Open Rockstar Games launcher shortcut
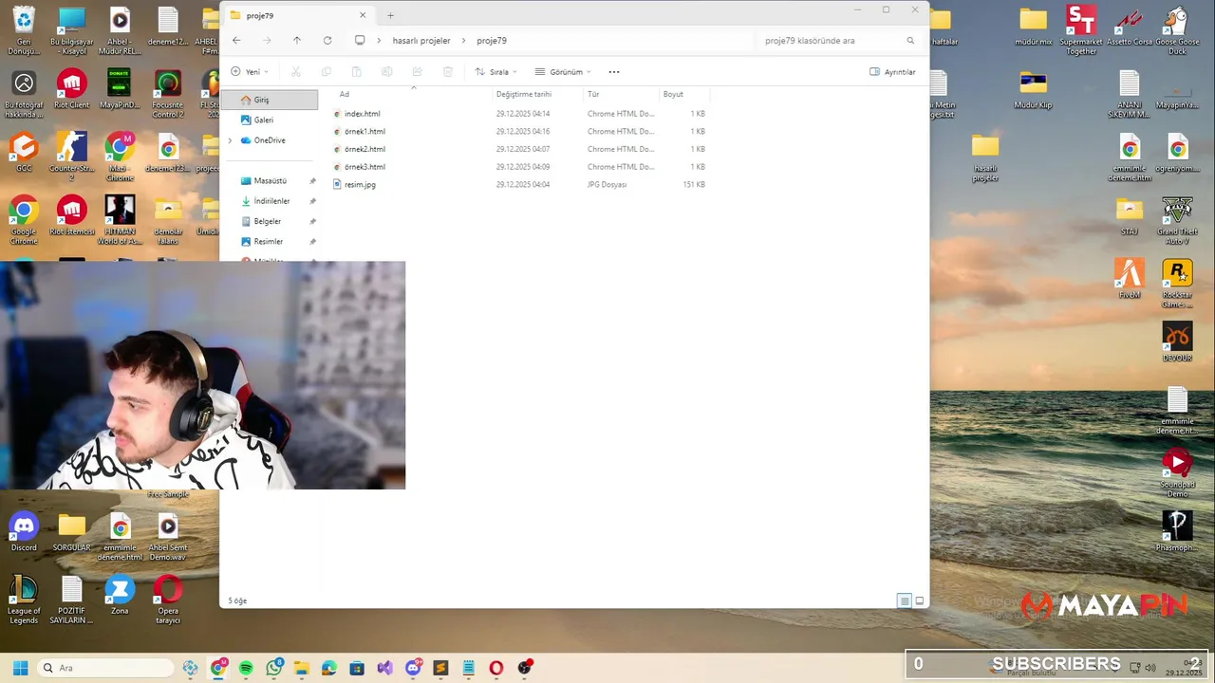This screenshot has width=1215, height=683. (1177, 284)
